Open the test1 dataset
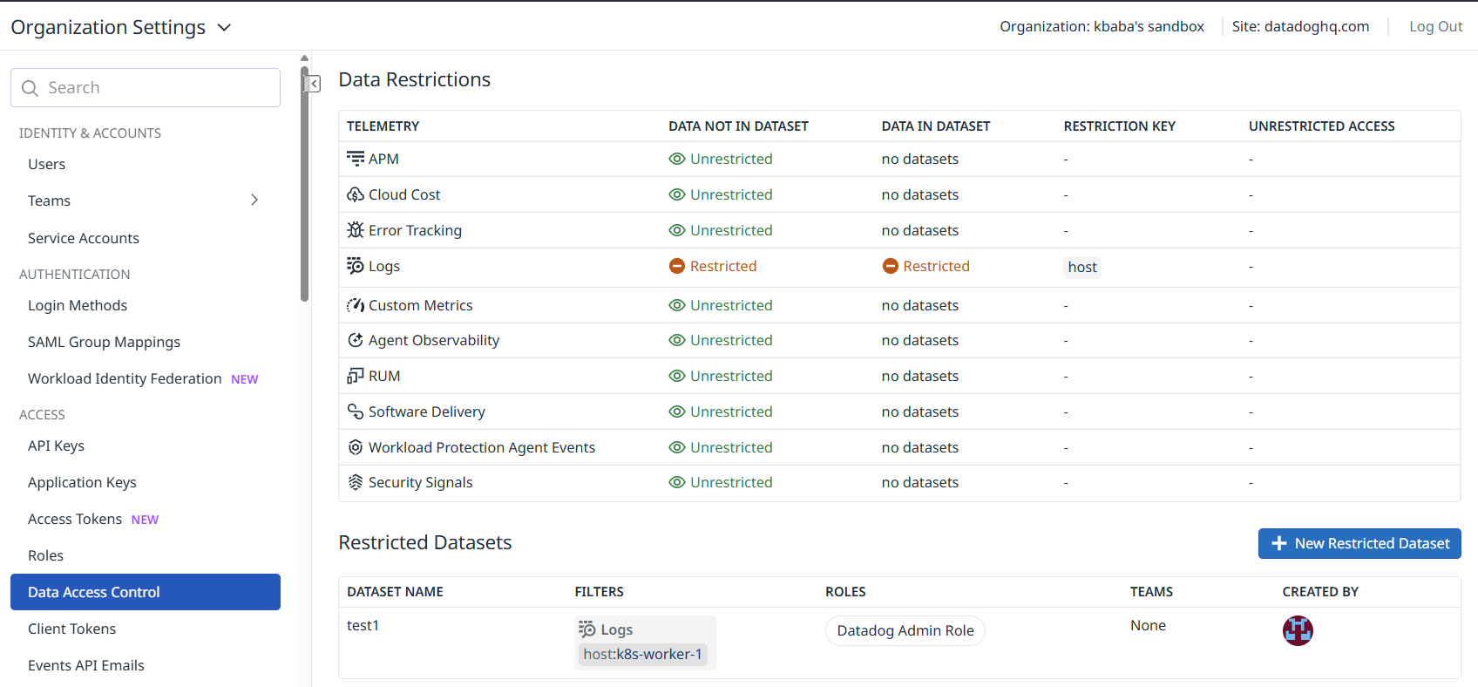 (x=363, y=625)
